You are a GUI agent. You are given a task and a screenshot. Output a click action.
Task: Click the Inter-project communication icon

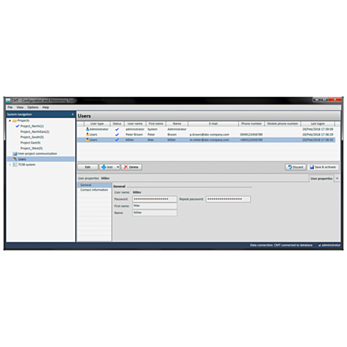click(x=15, y=154)
